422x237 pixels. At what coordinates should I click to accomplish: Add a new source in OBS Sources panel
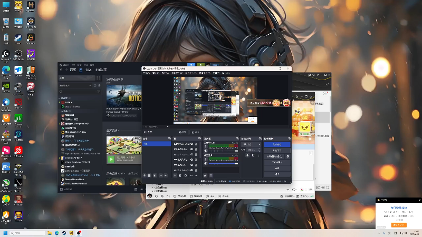pos(175,175)
